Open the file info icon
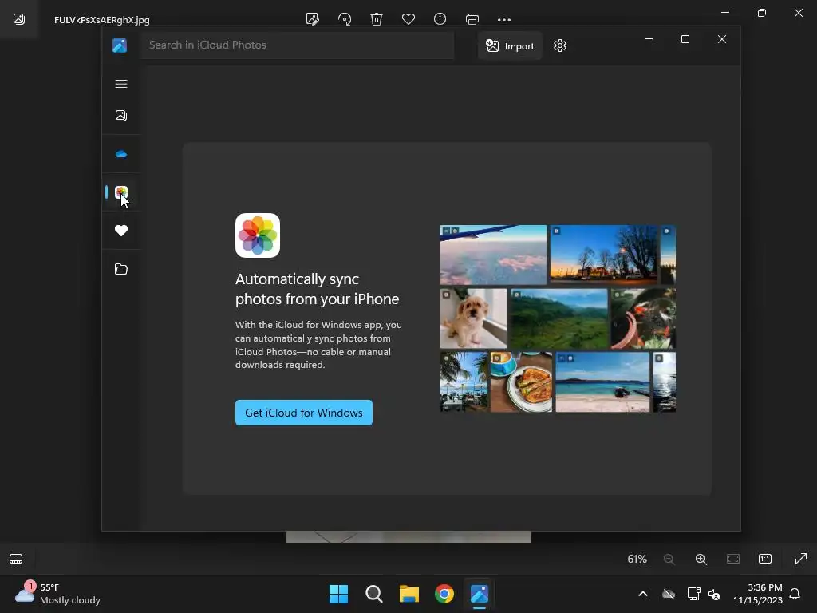Image resolution: width=817 pixels, height=613 pixels. point(440,19)
